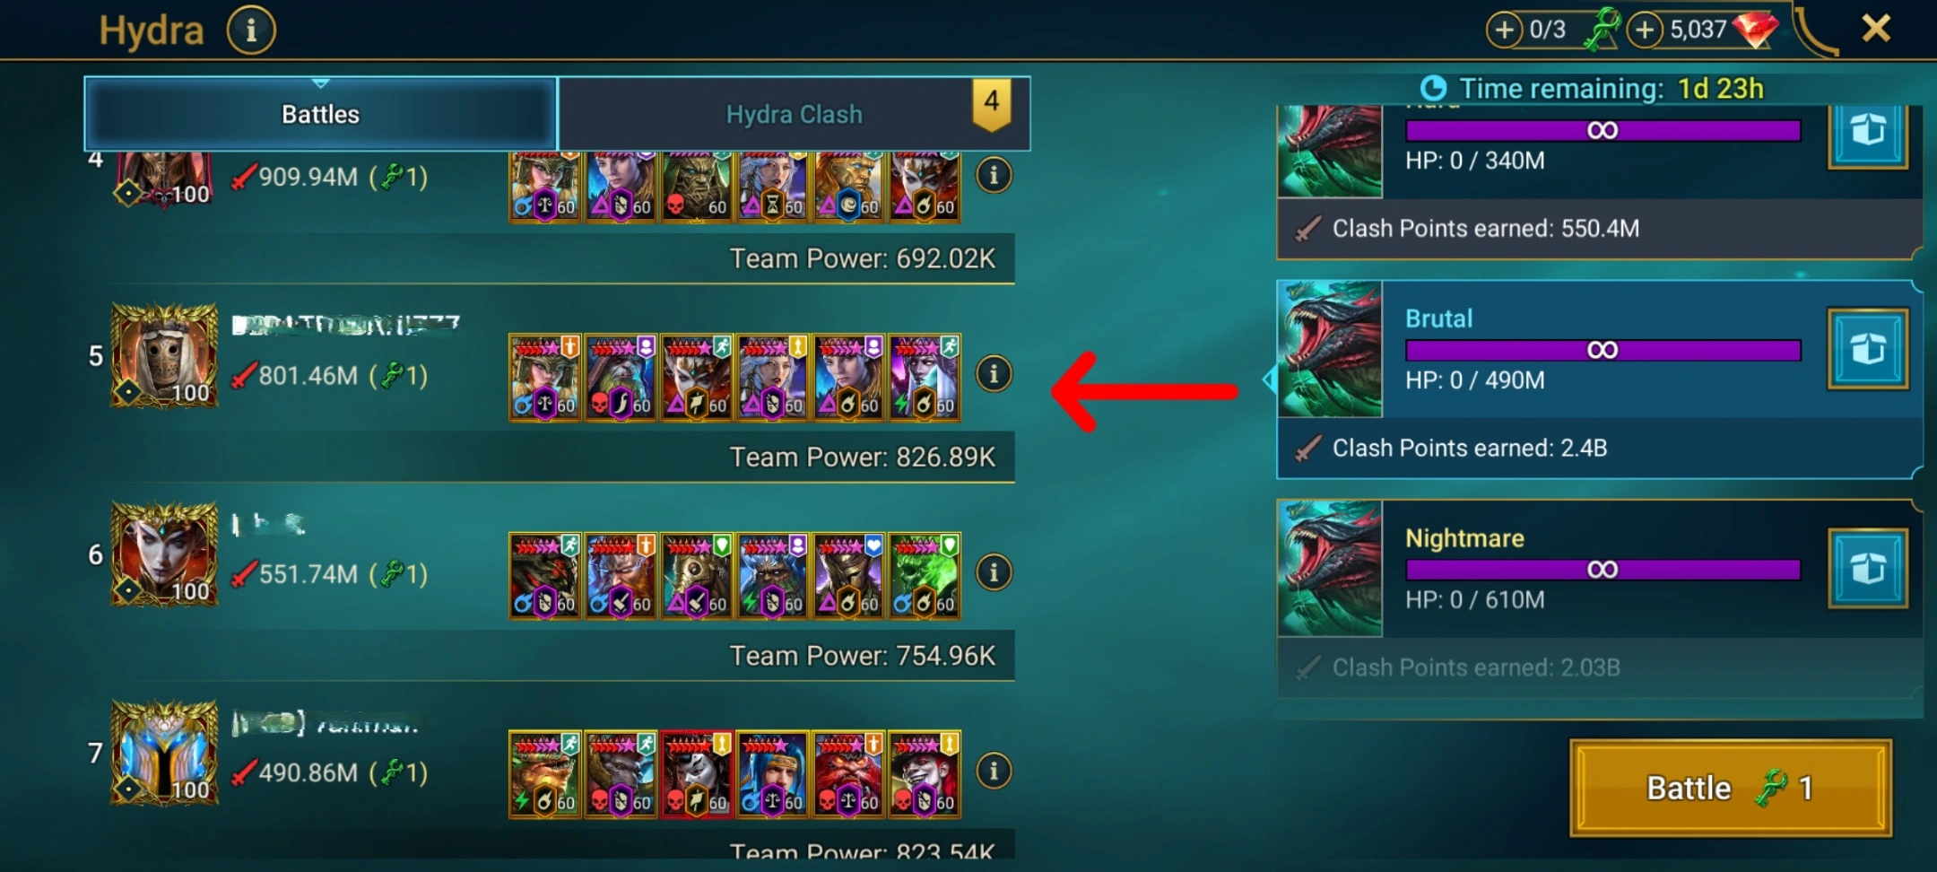Image resolution: width=1937 pixels, height=872 pixels.
Task: View team info for the 490.86M entry
Action: (x=994, y=771)
